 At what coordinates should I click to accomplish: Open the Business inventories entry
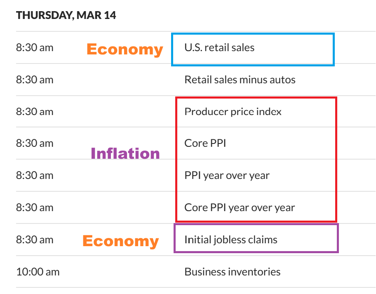coord(233,272)
